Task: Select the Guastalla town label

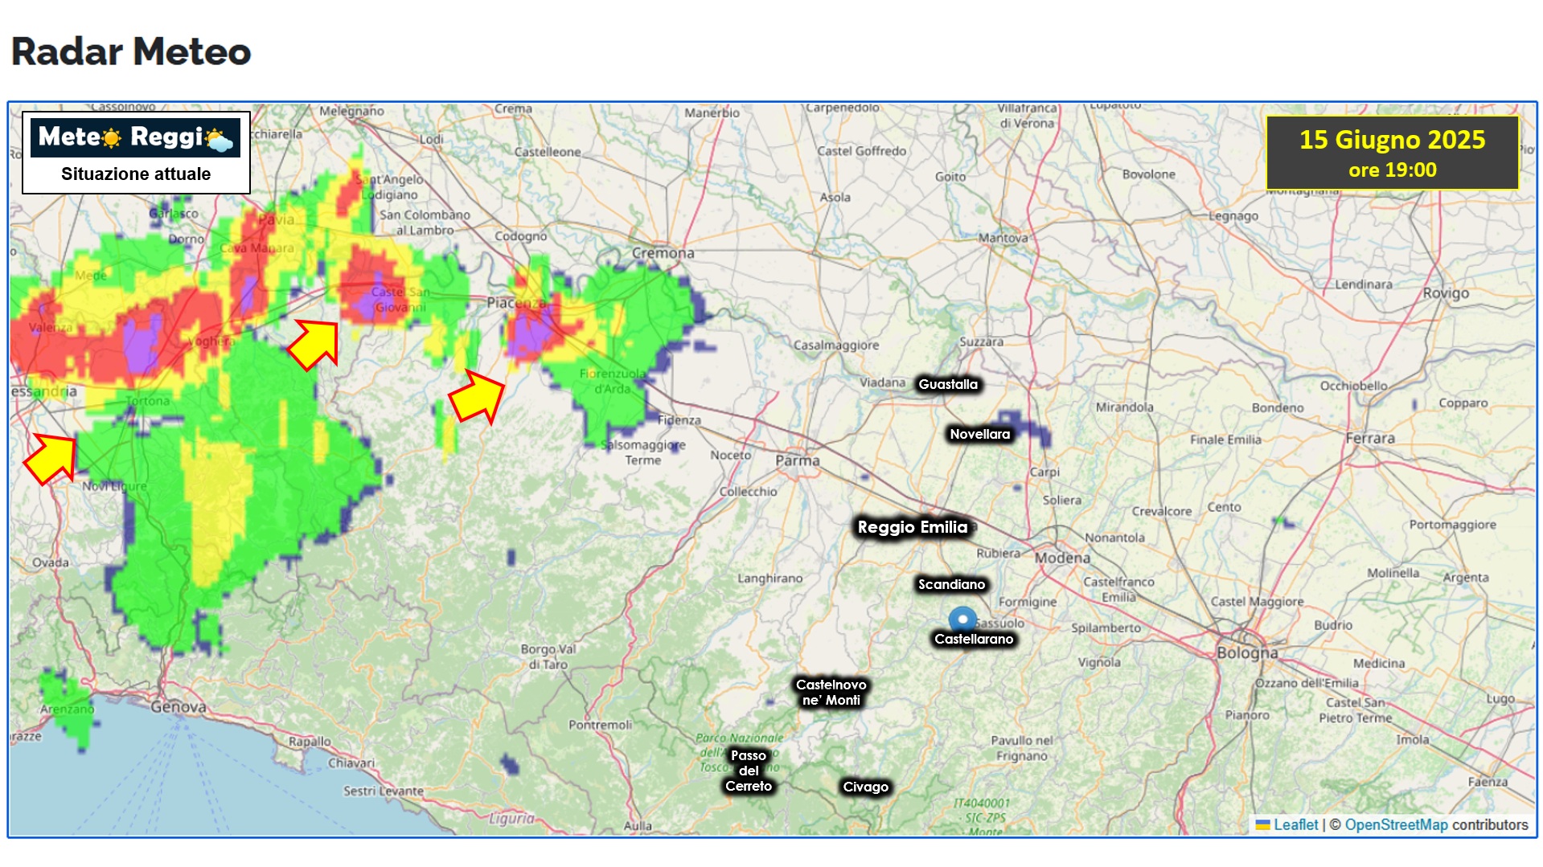Action: (x=948, y=384)
